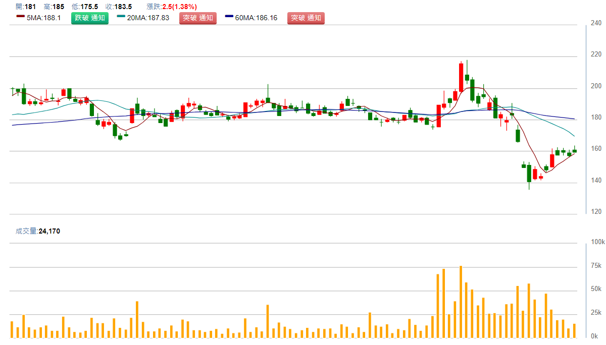The width and height of the screenshot is (606, 345).
Task: Click the closing price 收:183.5
Action: tap(119, 7)
